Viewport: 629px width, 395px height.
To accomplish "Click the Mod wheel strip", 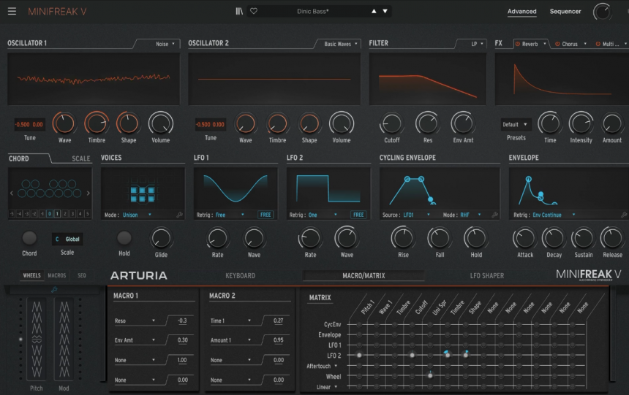I will coord(64,339).
